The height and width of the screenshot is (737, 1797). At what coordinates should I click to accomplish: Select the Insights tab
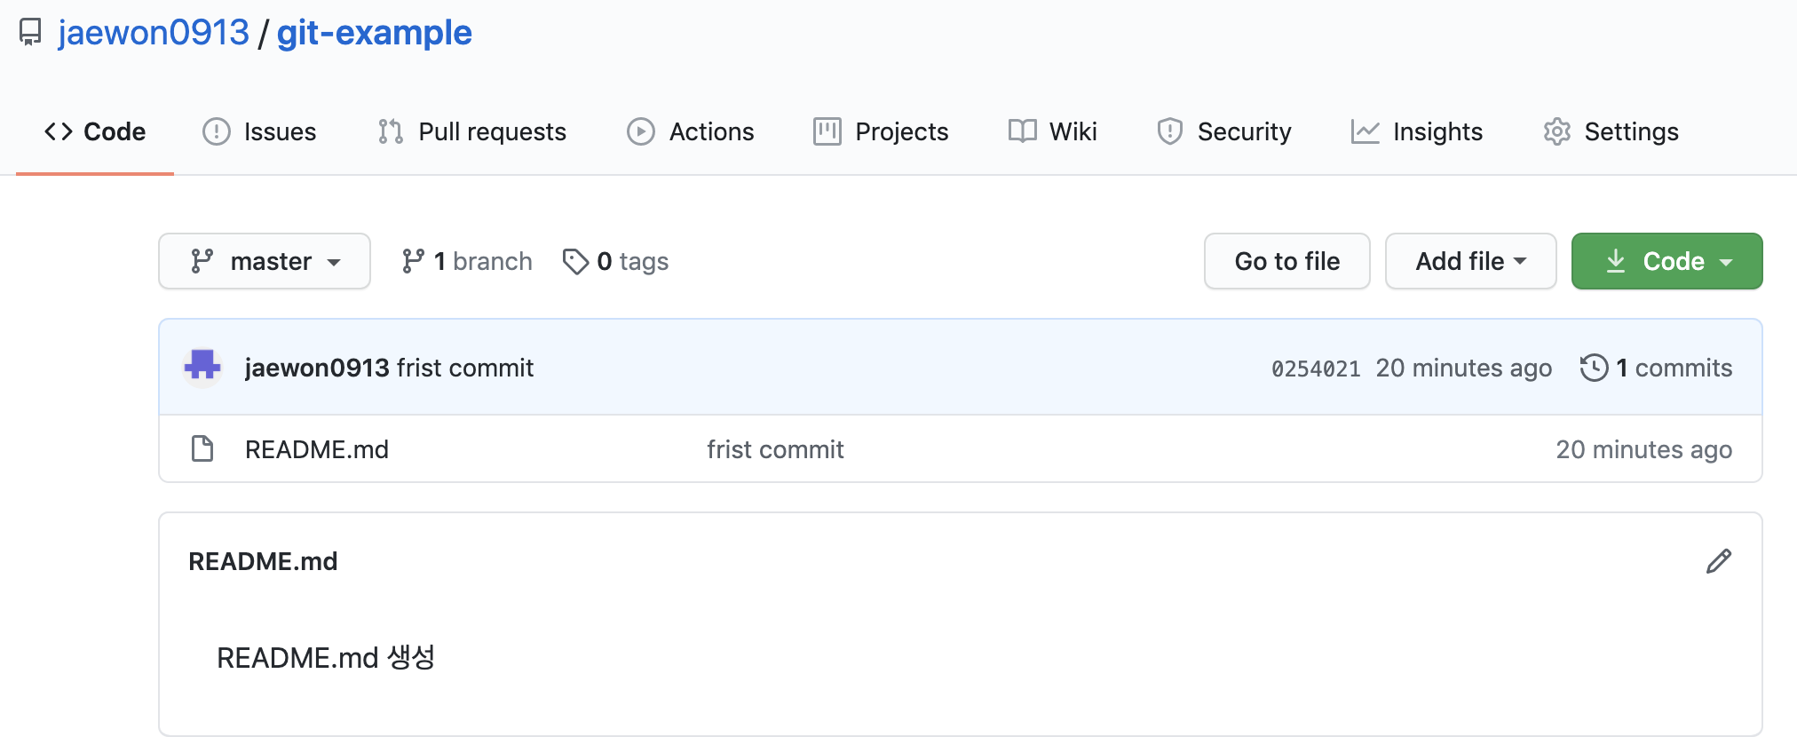pos(1417,131)
